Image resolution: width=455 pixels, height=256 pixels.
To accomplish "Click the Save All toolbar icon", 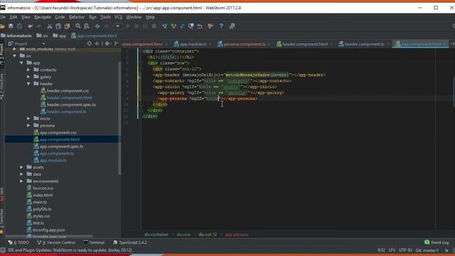I will click(x=11, y=26).
